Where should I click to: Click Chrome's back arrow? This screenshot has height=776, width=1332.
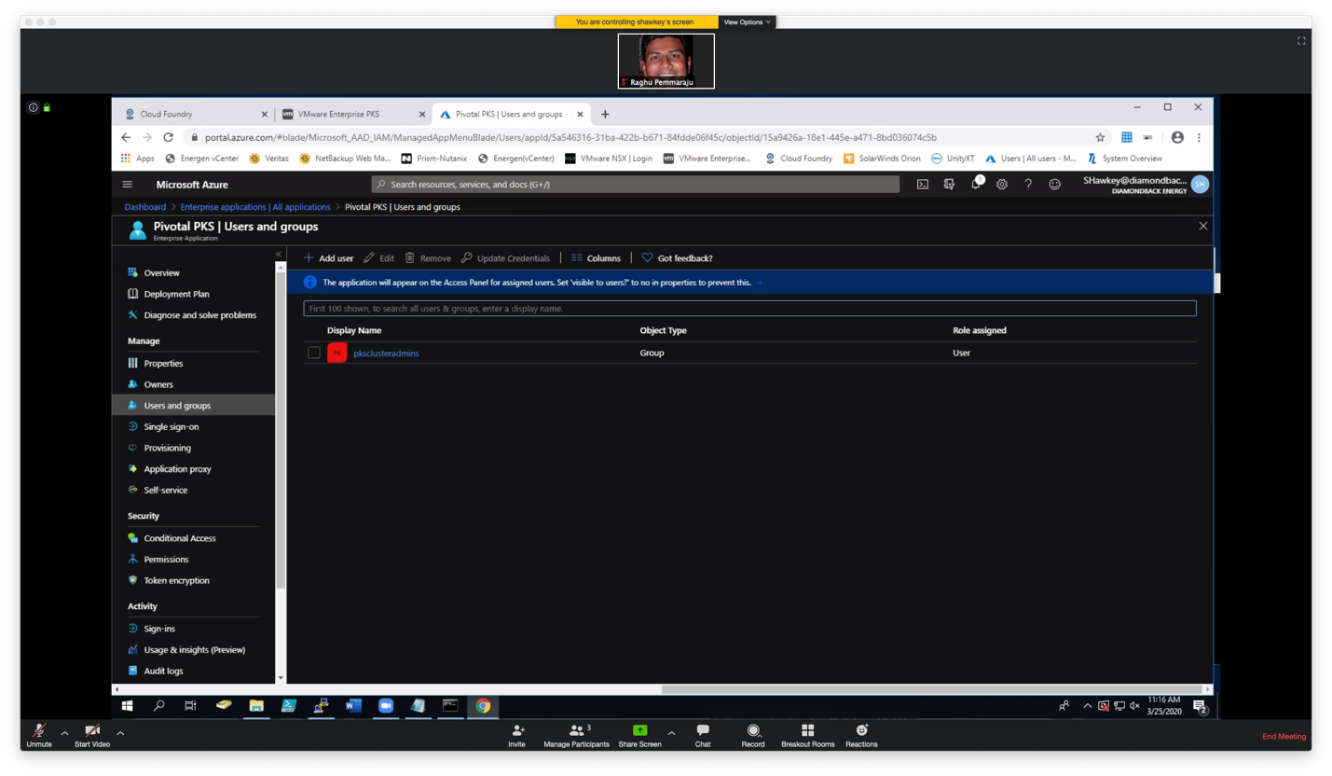126,137
